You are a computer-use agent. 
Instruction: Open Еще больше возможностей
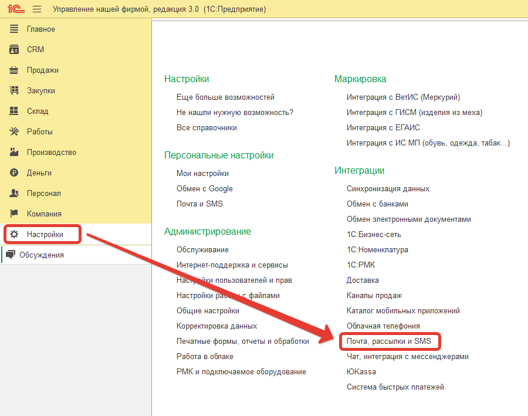[x=225, y=97]
